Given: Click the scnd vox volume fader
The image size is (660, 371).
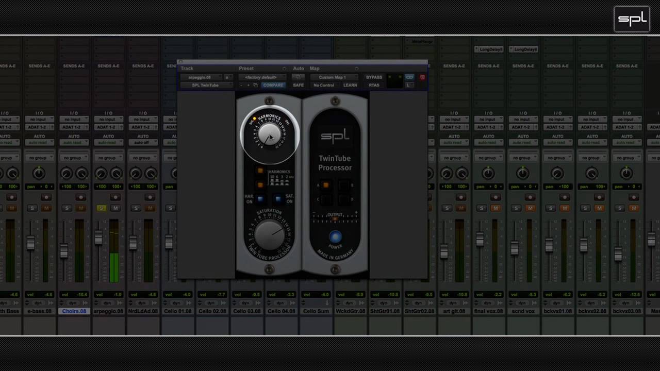Looking at the screenshot, I should coord(514,248).
